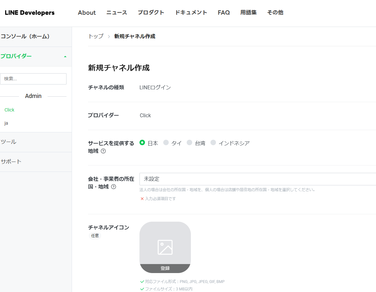
Task: Click the help icon beside 会社・事業者の所在国・地域
Action: click(x=113, y=187)
